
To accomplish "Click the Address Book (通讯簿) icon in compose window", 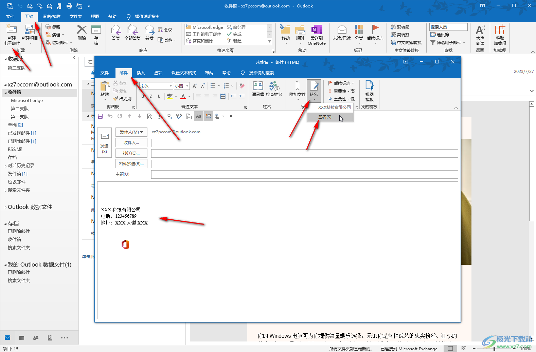I will click(258, 86).
